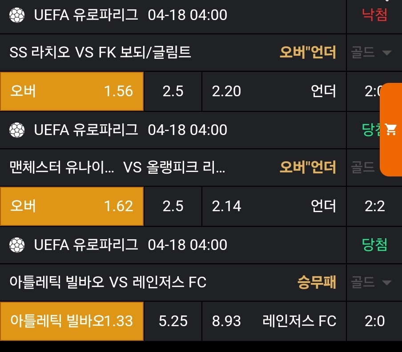
Task: Open the SS 라치오 VS FK 보되/글림트 match
Action: coord(100,53)
